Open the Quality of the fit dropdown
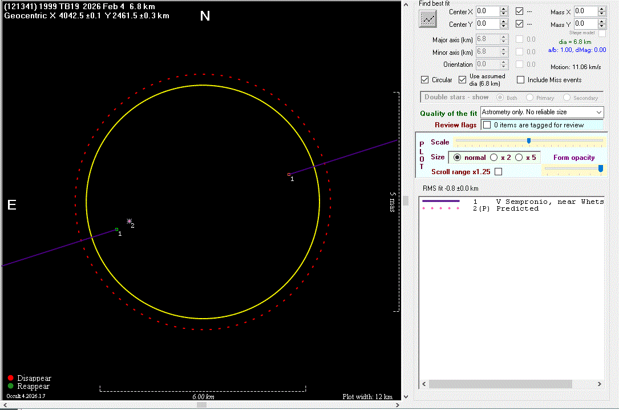The height and width of the screenshot is (410, 619). pyautogui.click(x=598, y=112)
